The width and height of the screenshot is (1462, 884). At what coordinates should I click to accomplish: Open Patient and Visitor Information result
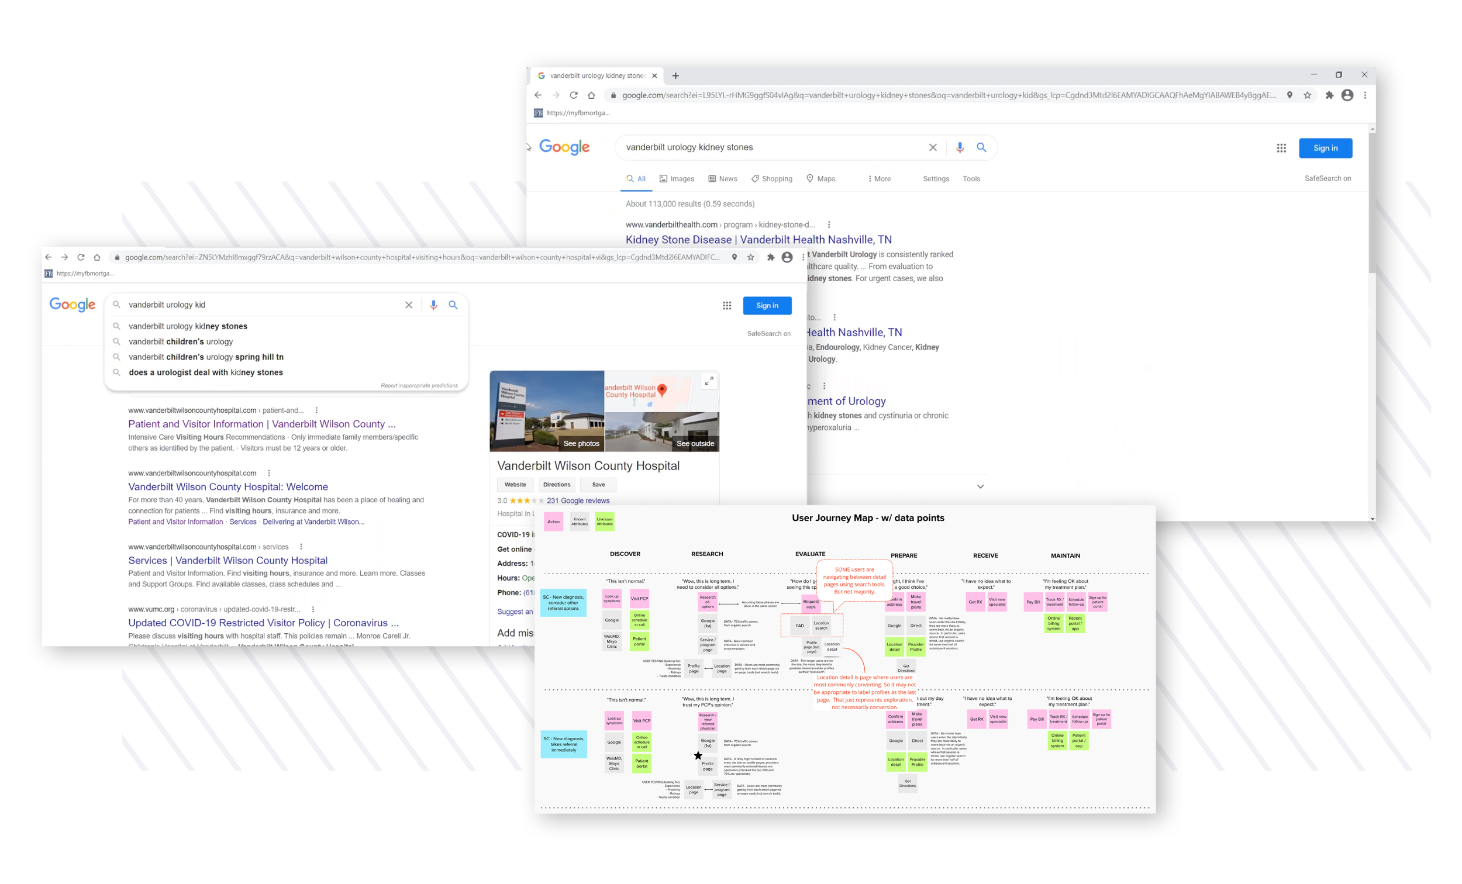pos(261,424)
